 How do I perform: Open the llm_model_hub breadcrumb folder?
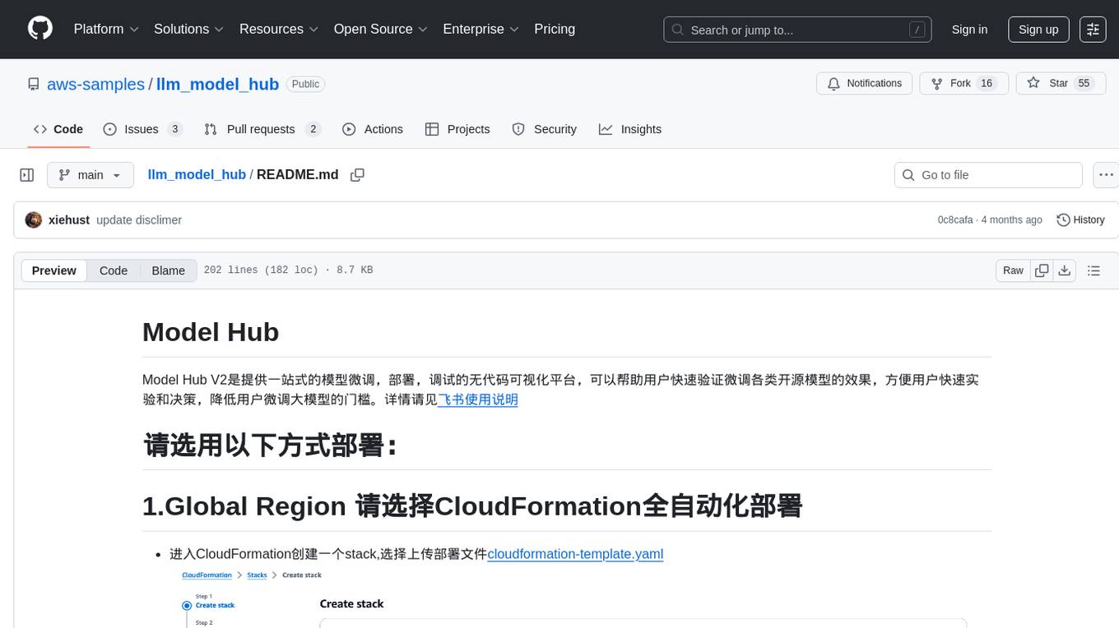pos(197,174)
